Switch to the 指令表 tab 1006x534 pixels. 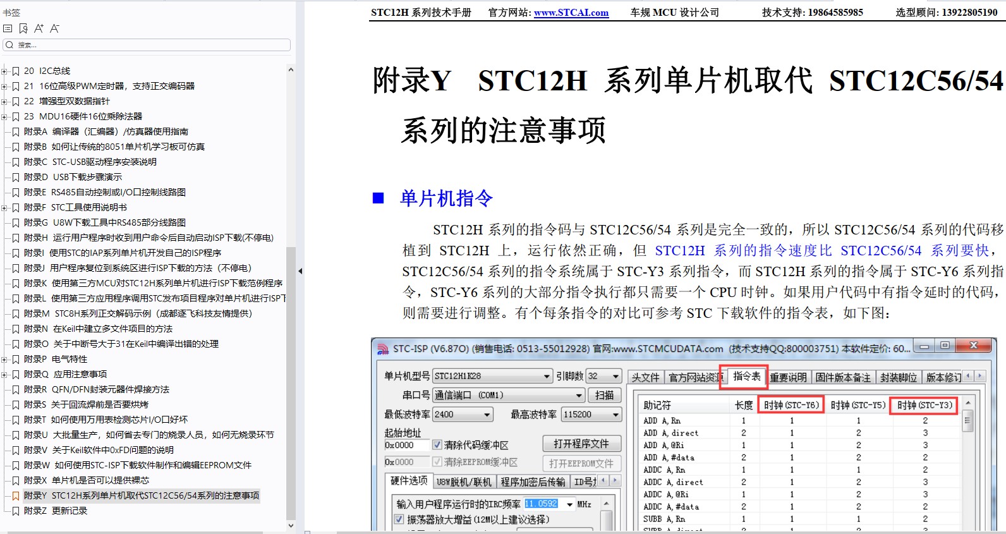point(746,377)
